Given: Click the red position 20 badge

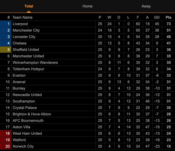Looking at the screenshot, I should (x=6, y=146).
